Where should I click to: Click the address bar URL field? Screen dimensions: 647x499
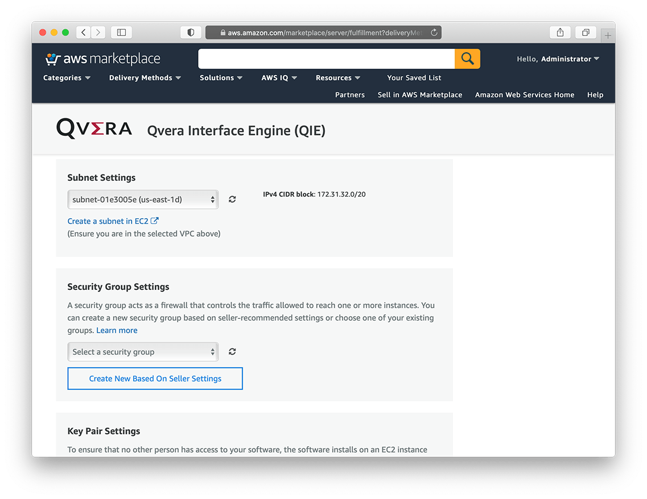(323, 32)
